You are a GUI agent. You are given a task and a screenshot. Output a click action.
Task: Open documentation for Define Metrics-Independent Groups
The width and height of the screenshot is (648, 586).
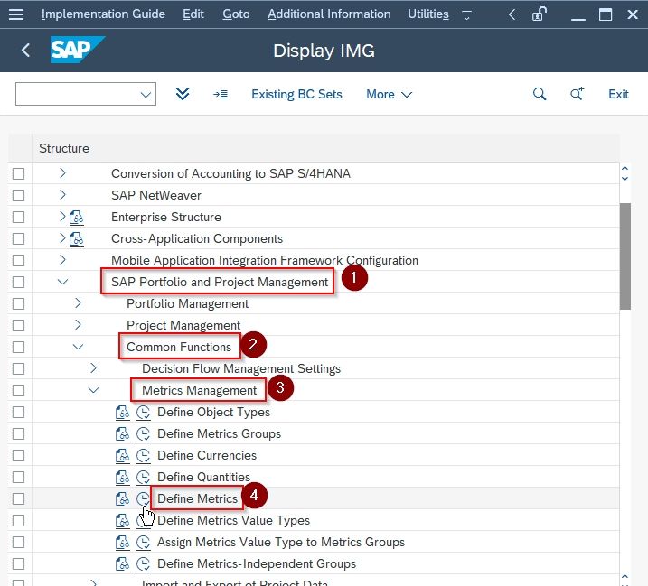point(122,563)
